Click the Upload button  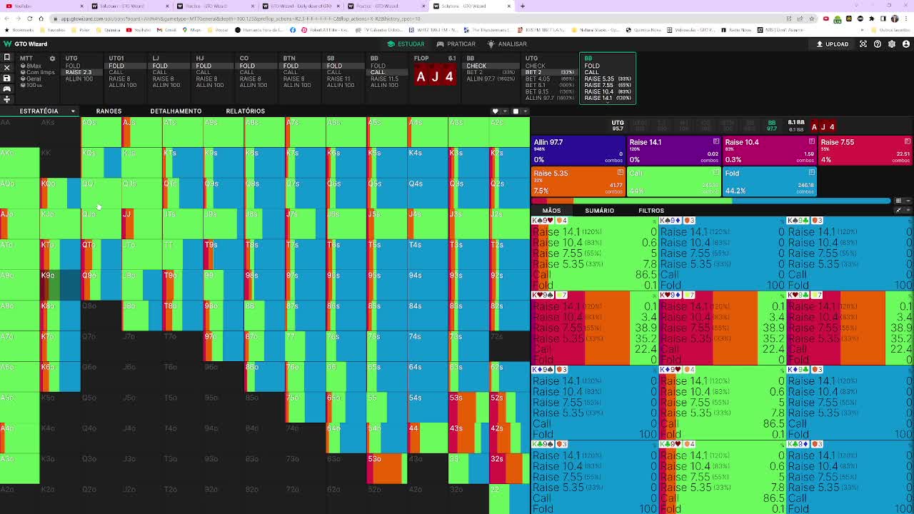(833, 44)
